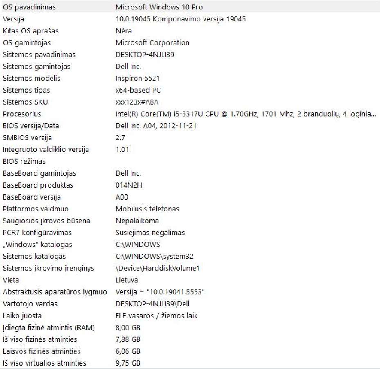Click the 'C:\WINDOWS\system32' value
Viewport: 380px width, 369px height.
154,257
